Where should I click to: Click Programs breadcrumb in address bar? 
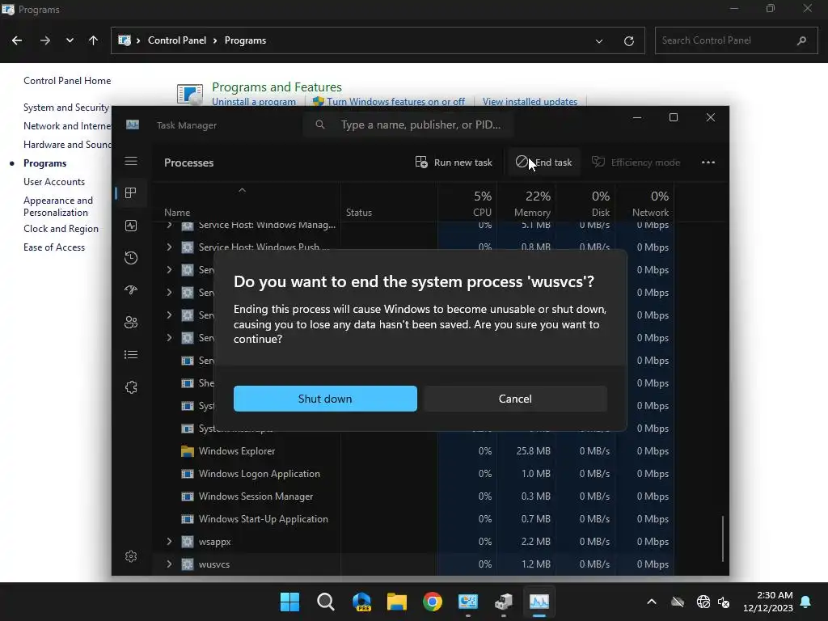tap(245, 40)
